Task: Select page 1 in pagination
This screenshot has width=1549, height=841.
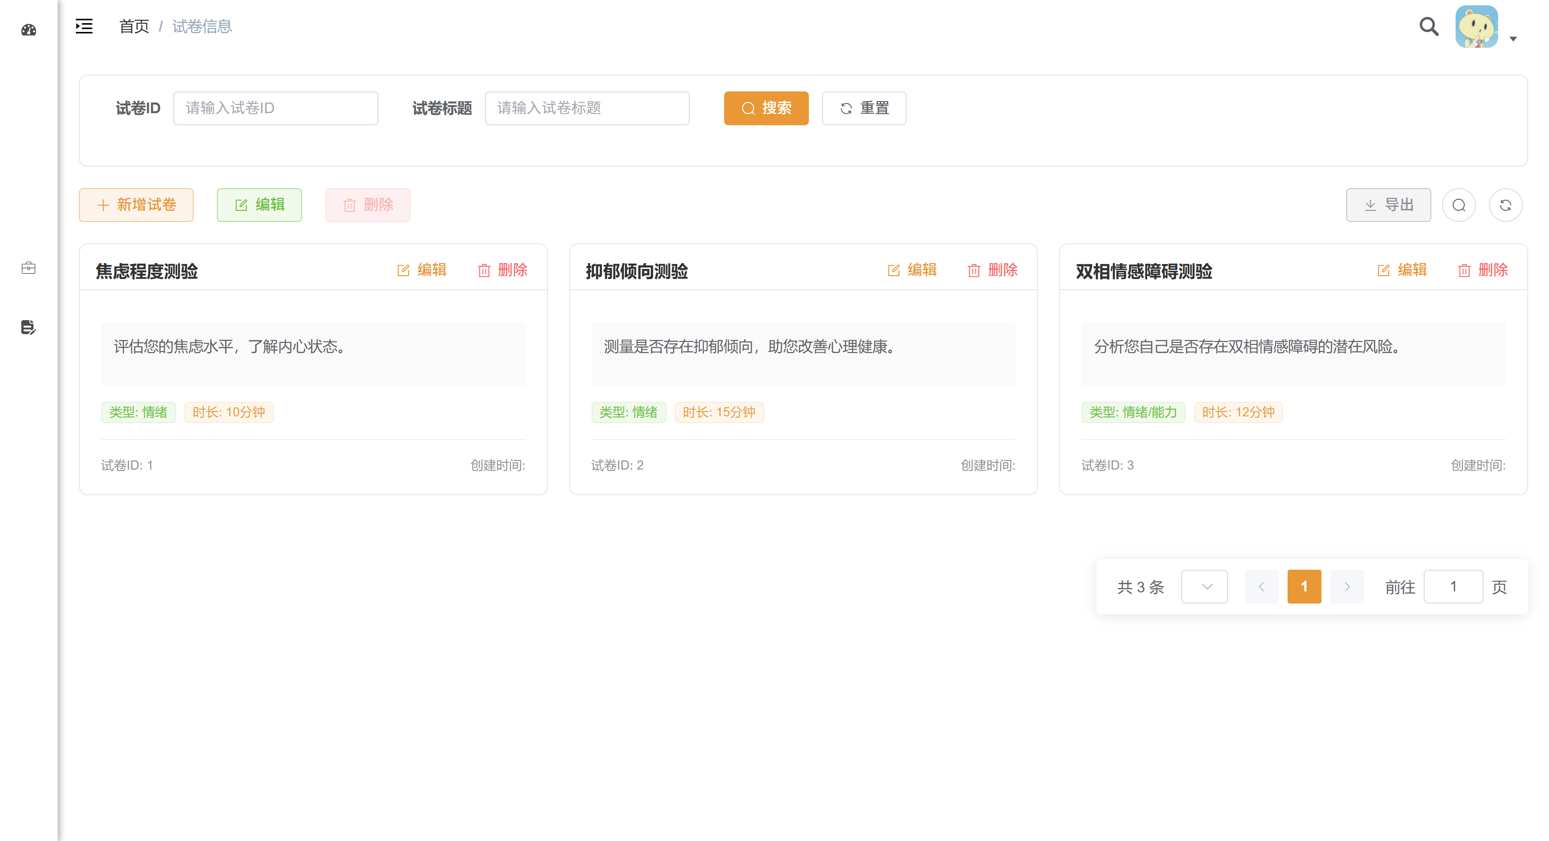Action: coord(1304,586)
